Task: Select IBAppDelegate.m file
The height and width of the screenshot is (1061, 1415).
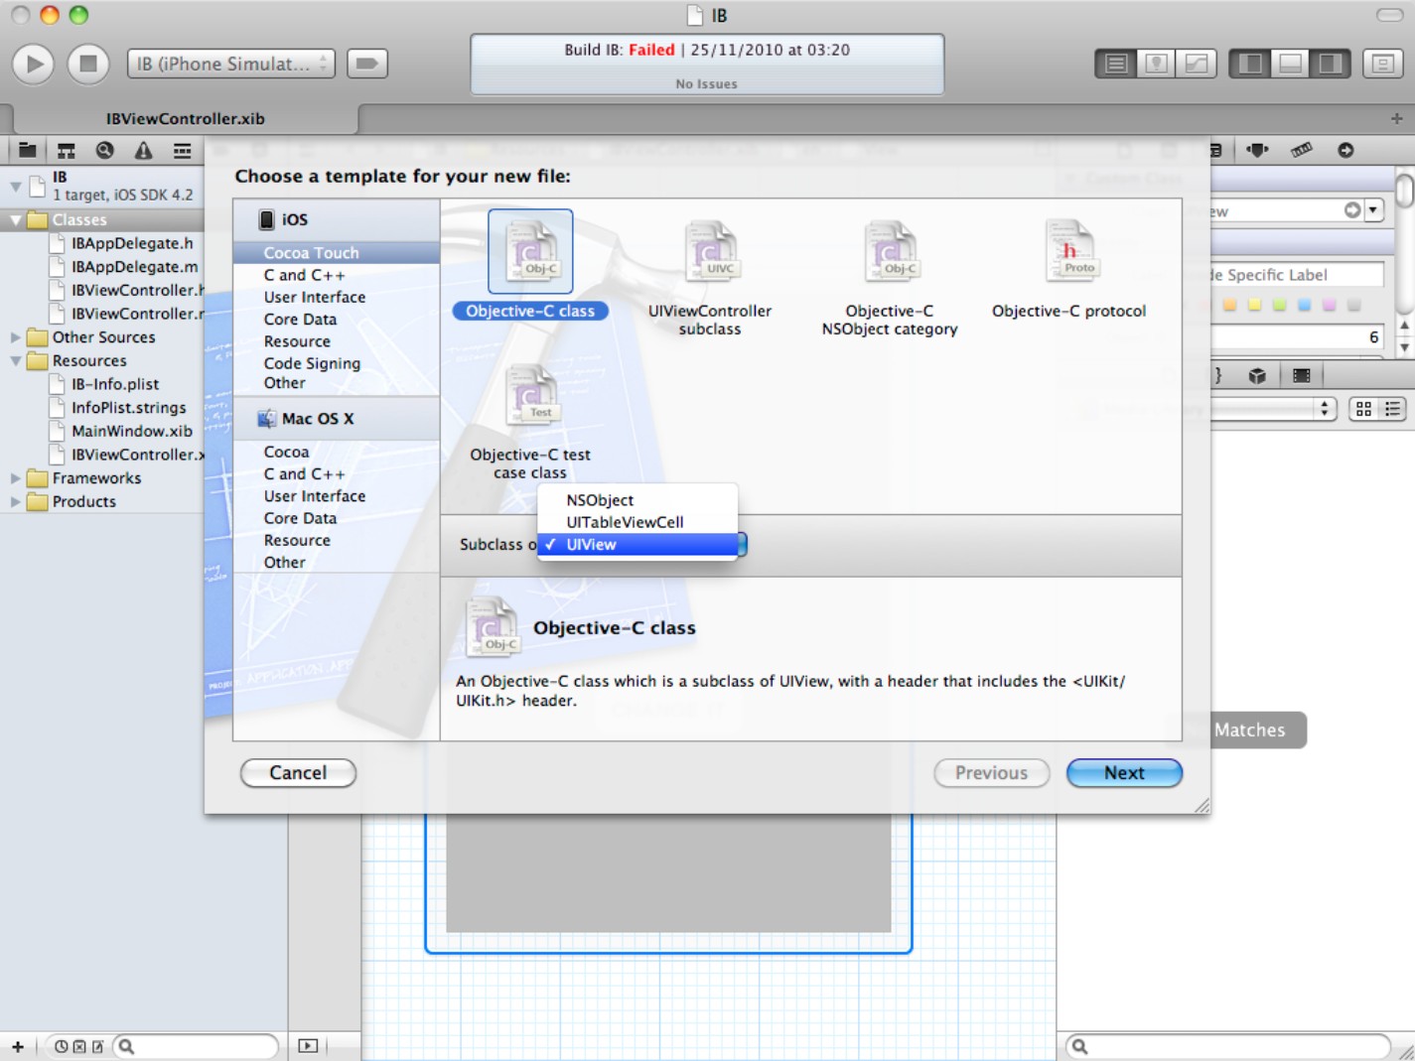Action: coord(134,267)
